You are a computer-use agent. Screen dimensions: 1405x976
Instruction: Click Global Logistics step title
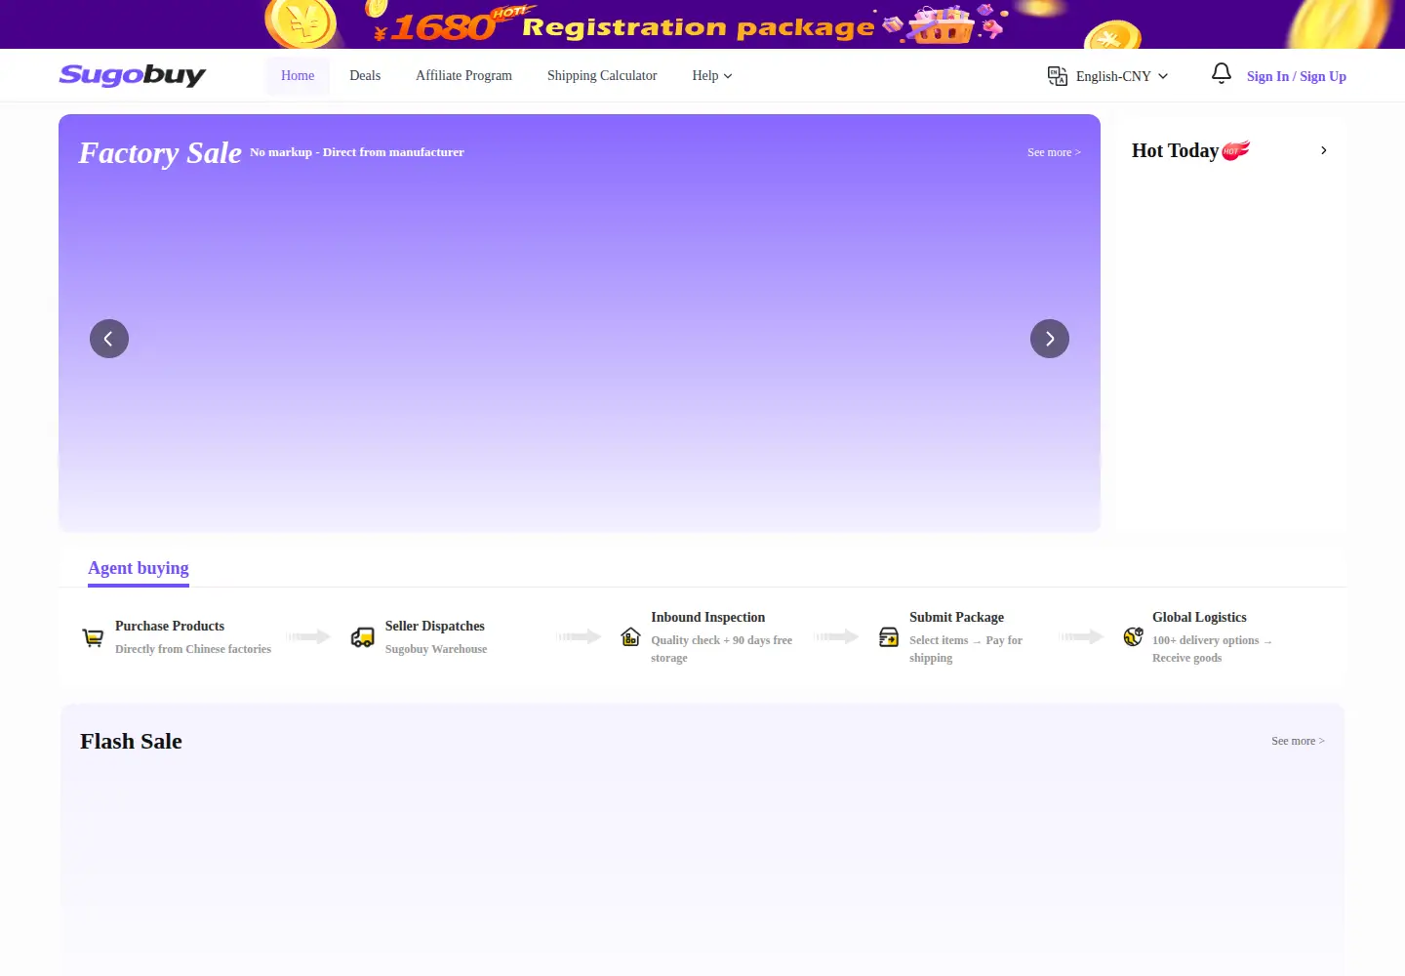tap(1199, 617)
